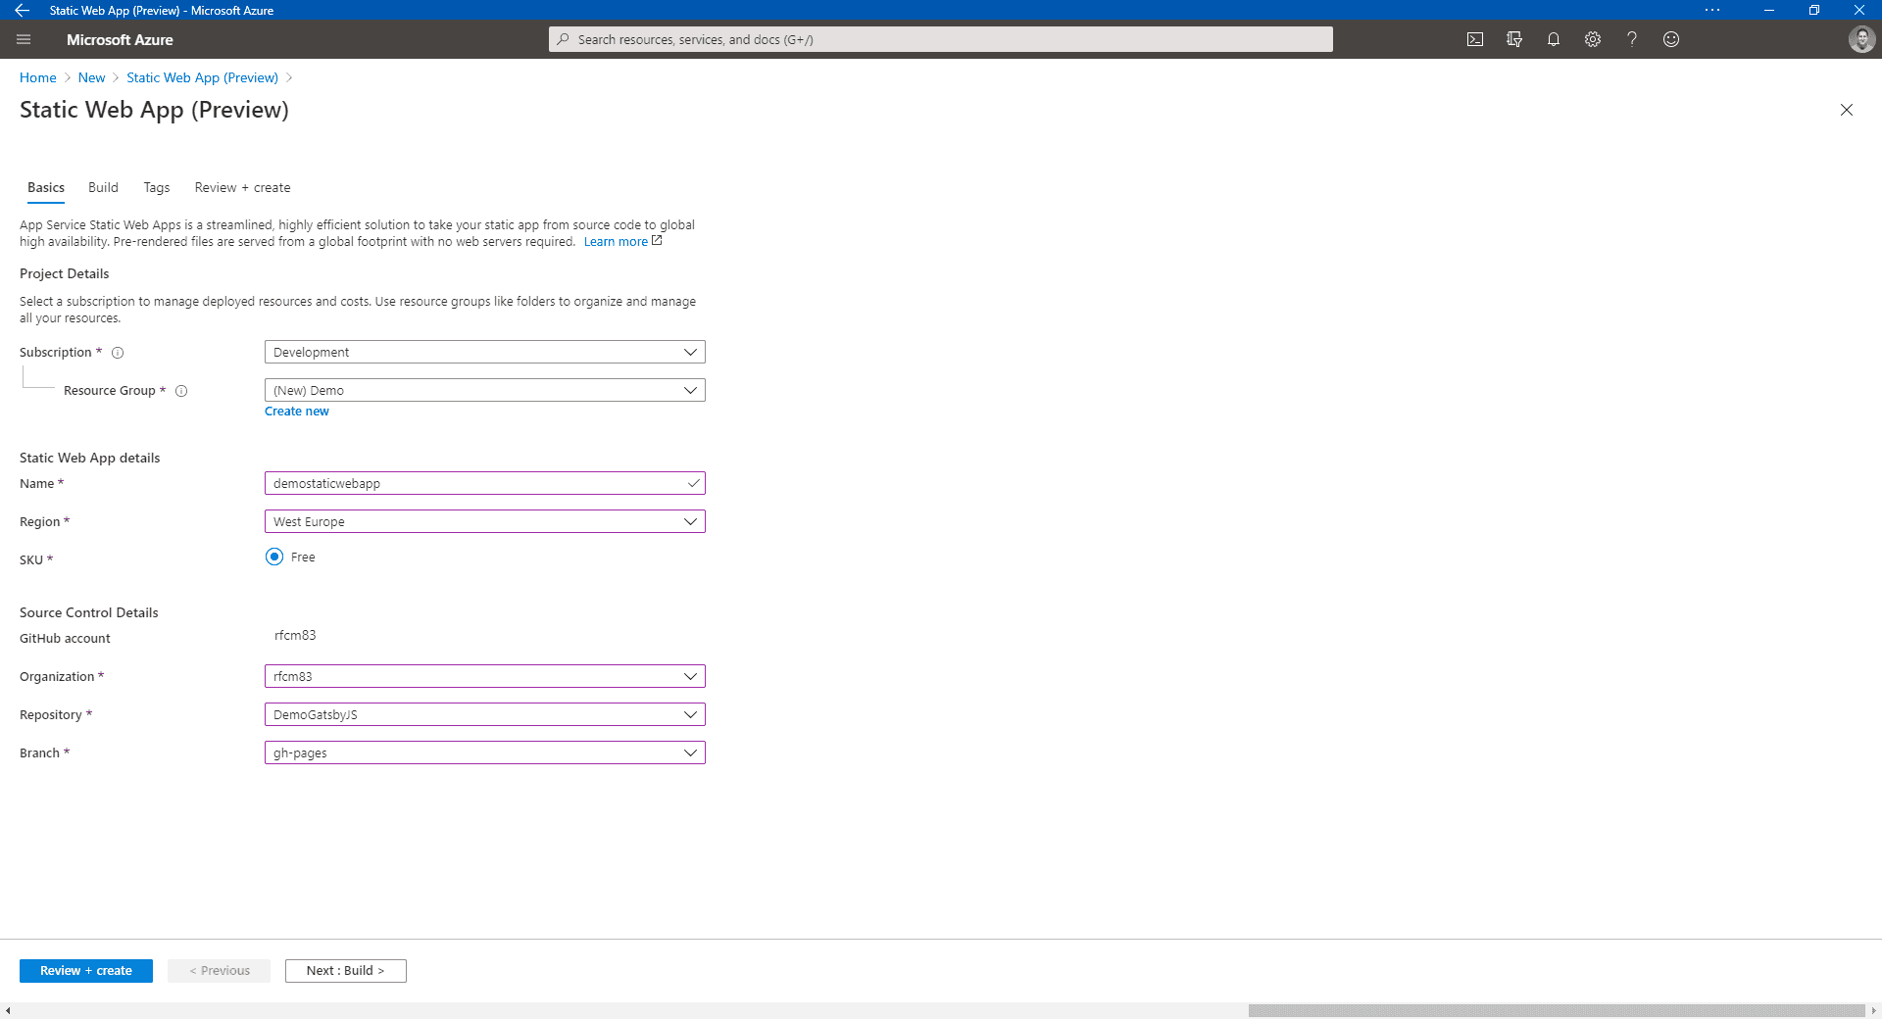1882x1019 pixels.
Task: Click the GitHub account value rfcm83
Action: (295, 635)
